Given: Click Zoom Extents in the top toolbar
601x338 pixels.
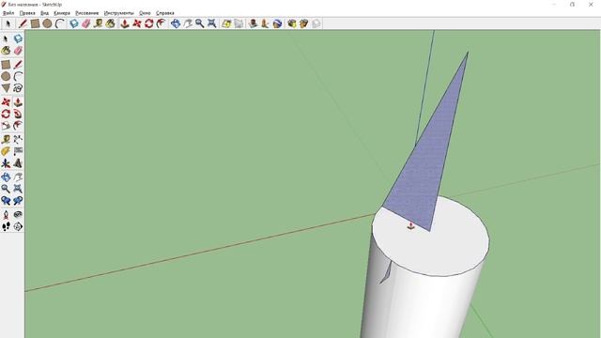Looking at the screenshot, I should tap(211, 23).
